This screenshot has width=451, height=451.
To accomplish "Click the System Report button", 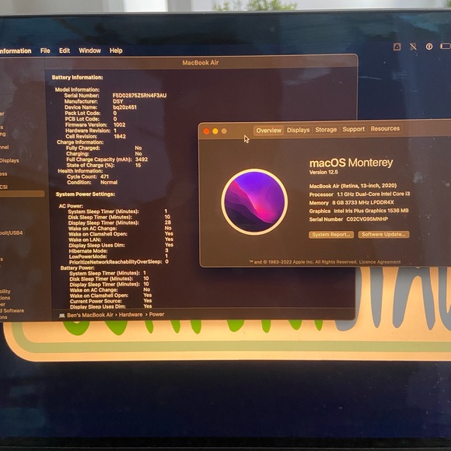I will tap(331, 235).
